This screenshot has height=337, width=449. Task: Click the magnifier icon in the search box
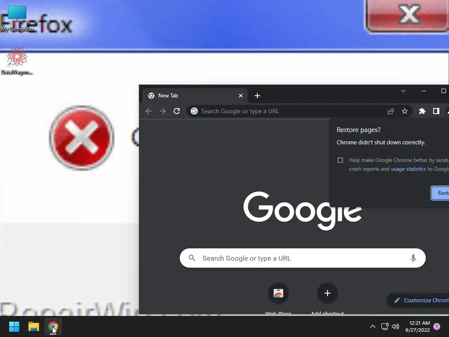192,258
